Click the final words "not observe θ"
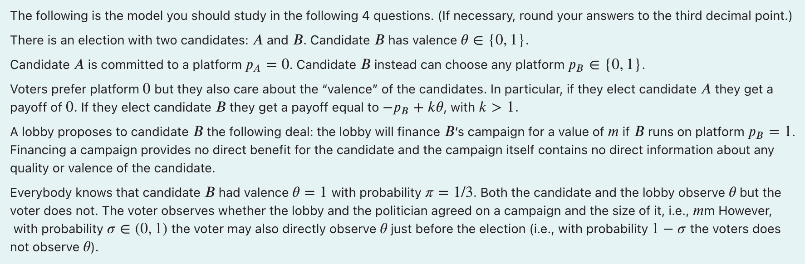The height and width of the screenshot is (264, 805). 52,247
